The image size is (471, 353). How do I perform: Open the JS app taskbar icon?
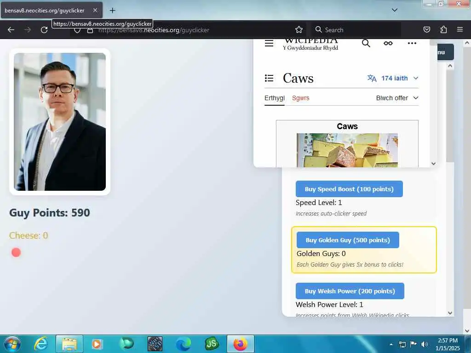tap(212, 344)
